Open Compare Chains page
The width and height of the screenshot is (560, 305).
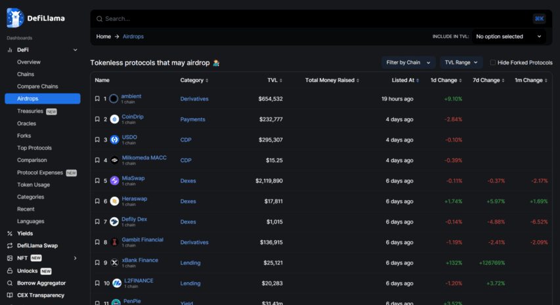37,87
